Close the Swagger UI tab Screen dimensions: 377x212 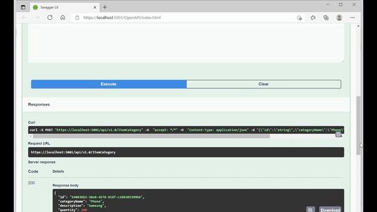point(95,8)
